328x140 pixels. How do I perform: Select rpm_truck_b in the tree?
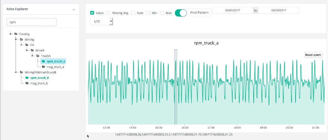(x=40, y=78)
